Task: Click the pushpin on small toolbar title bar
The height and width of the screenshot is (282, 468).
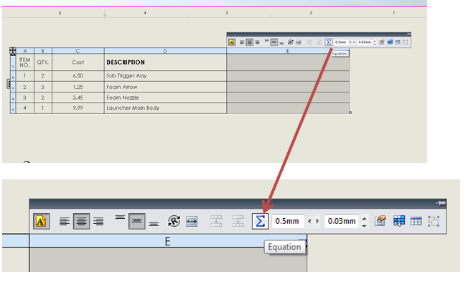Action: (x=408, y=34)
